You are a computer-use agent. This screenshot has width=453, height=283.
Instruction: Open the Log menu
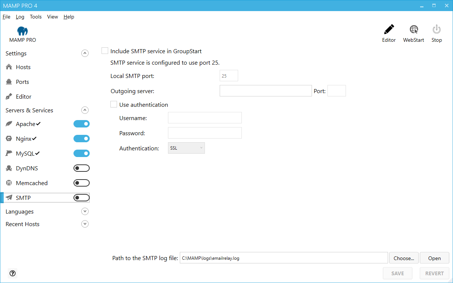tap(20, 17)
